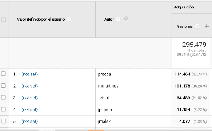The image size is (212, 131).
Task: Check the box for row 1 procca
Action: 3,74
